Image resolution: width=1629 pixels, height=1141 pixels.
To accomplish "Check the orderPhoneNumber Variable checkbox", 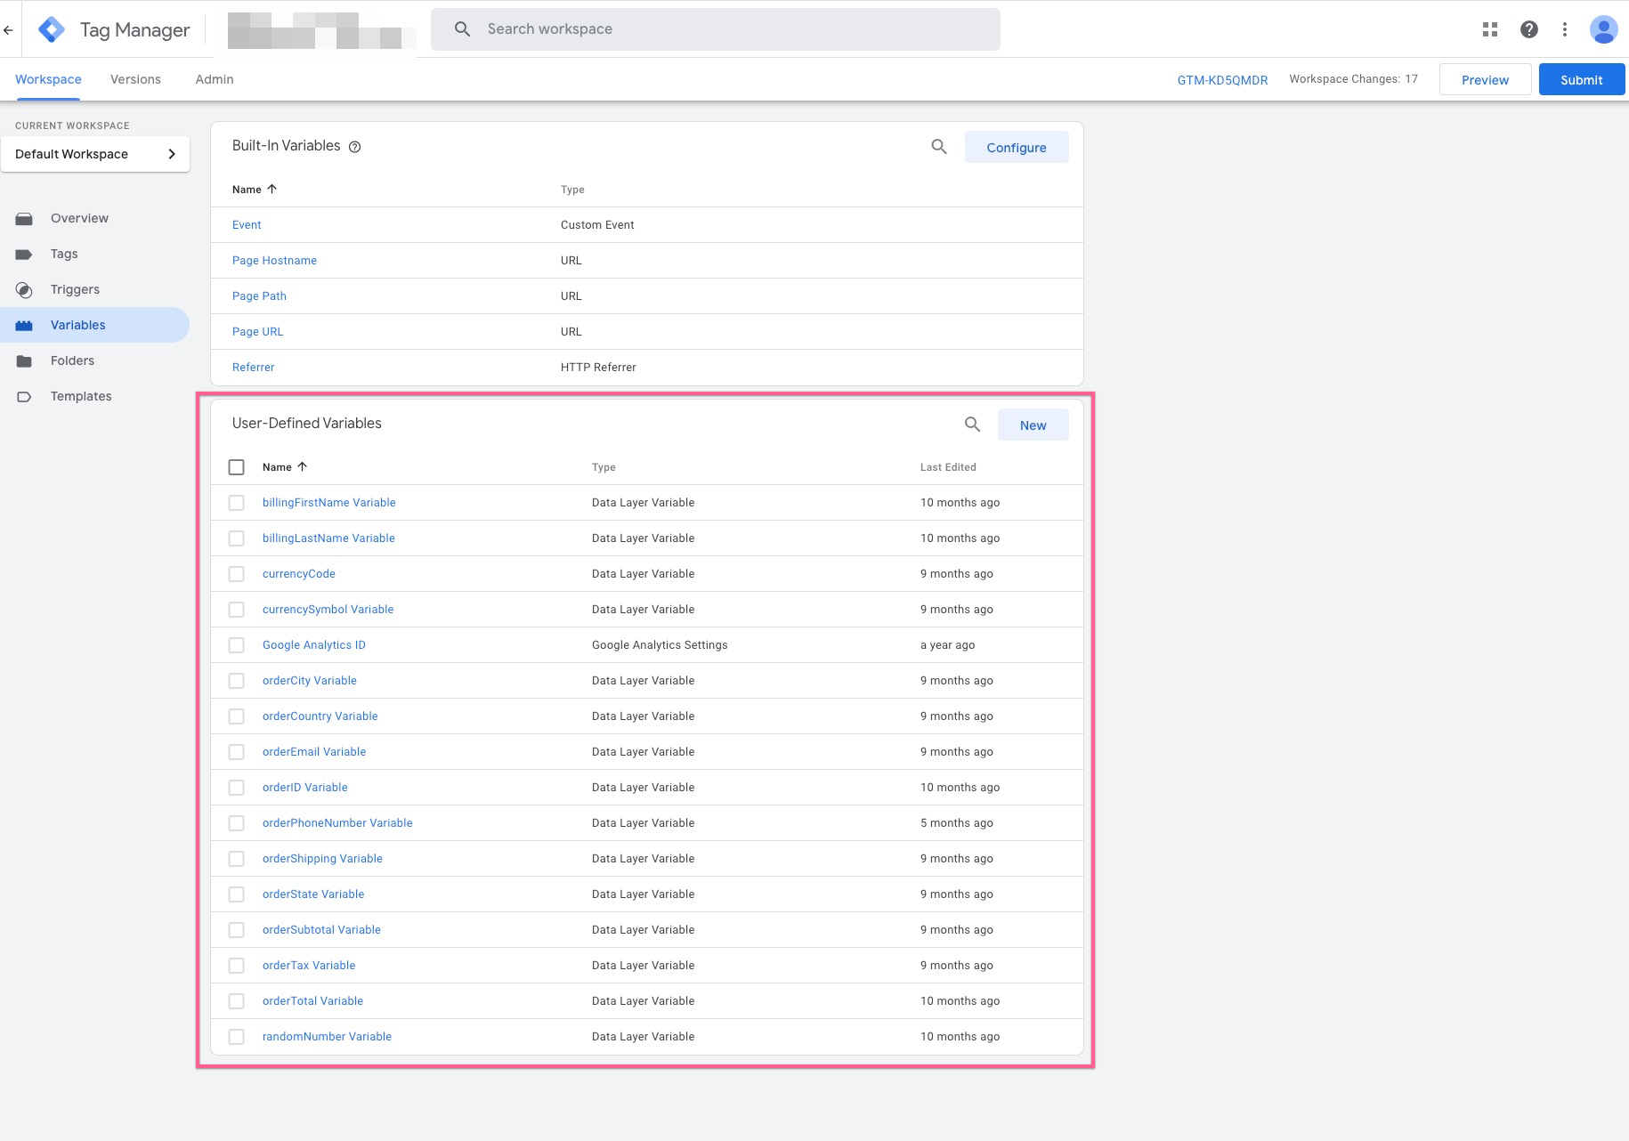I will (x=237, y=823).
